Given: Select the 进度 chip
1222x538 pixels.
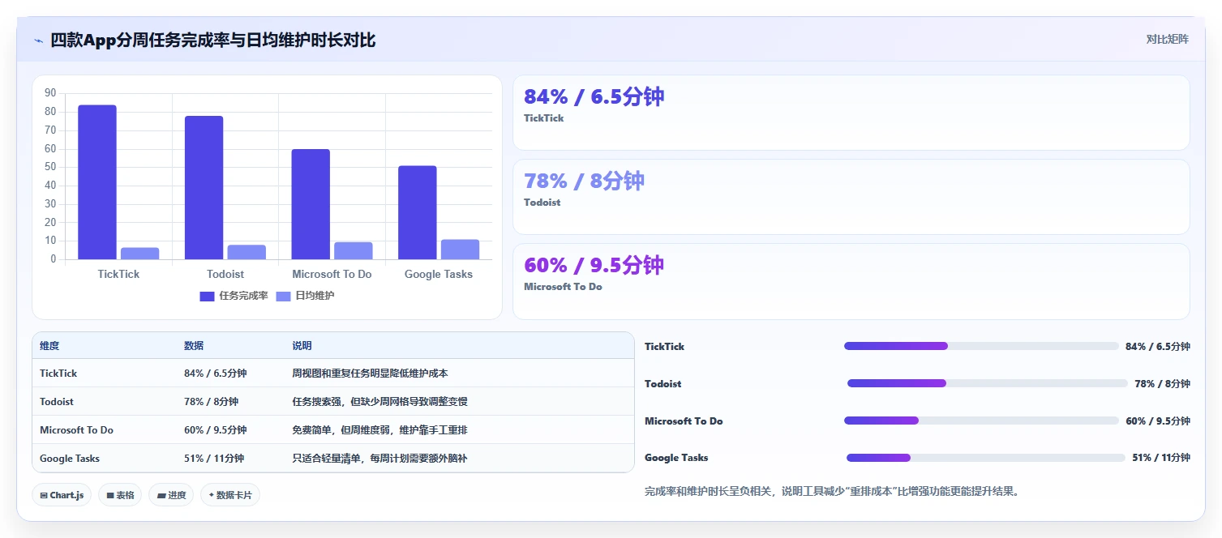Looking at the screenshot, I should coord(171,495).
